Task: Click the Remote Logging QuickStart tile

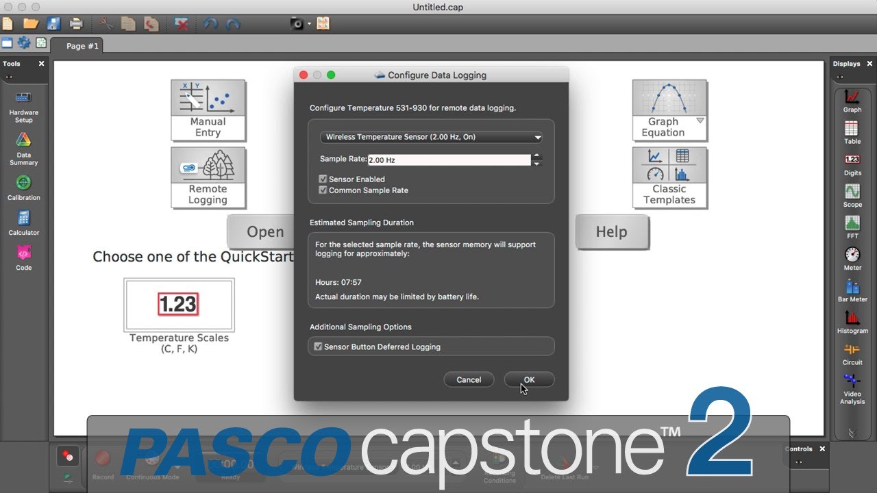Action: tap(208, 178)
